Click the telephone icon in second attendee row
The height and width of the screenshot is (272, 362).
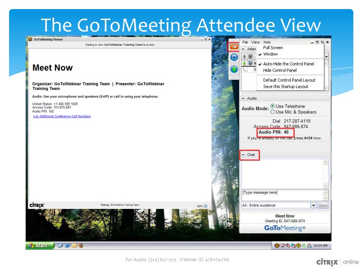point(244,70)
